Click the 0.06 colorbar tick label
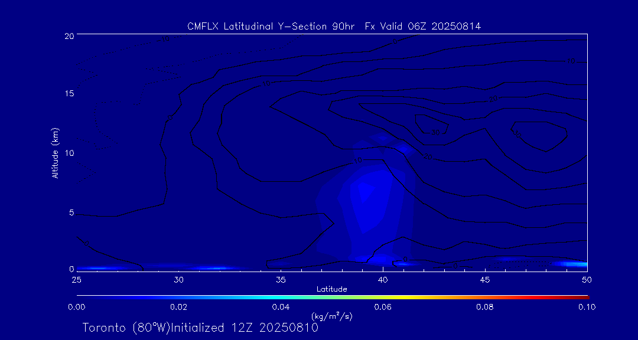The image size is (638, 340). click(383, 307)
